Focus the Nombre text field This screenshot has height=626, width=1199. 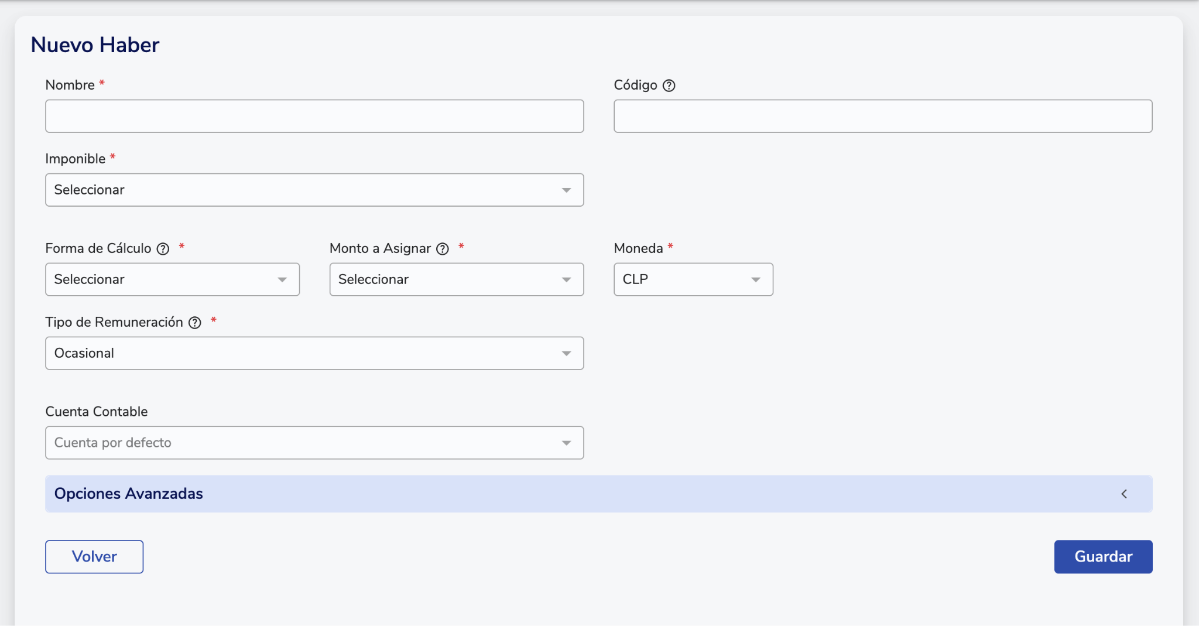point(314,116)
